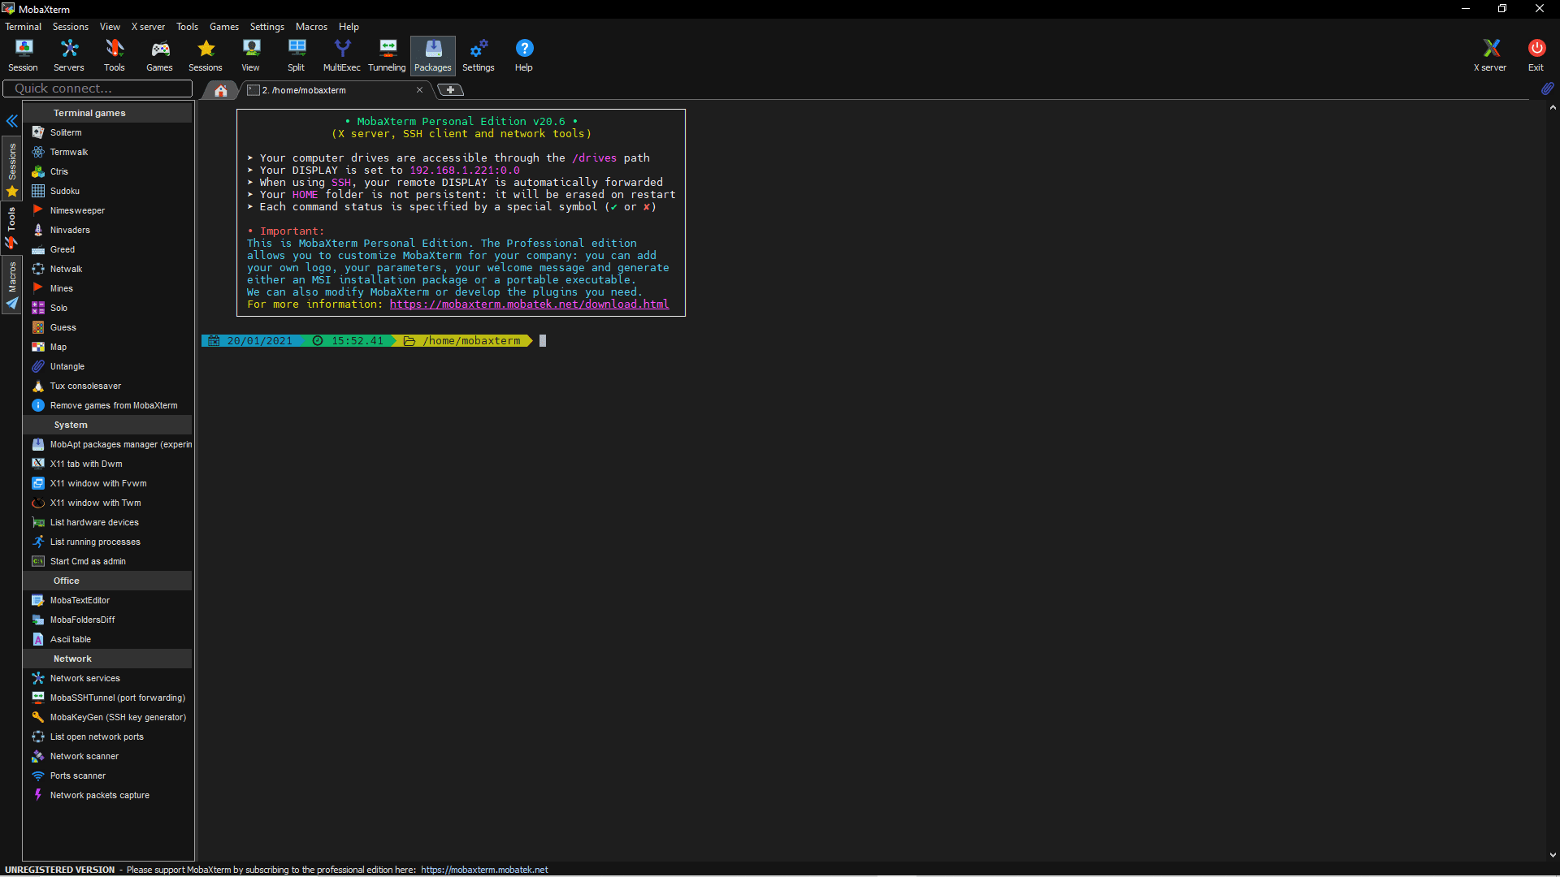The image size is (1560, 877).
Task: Select the Split terminal icon
Action: (x=296, y=55)
